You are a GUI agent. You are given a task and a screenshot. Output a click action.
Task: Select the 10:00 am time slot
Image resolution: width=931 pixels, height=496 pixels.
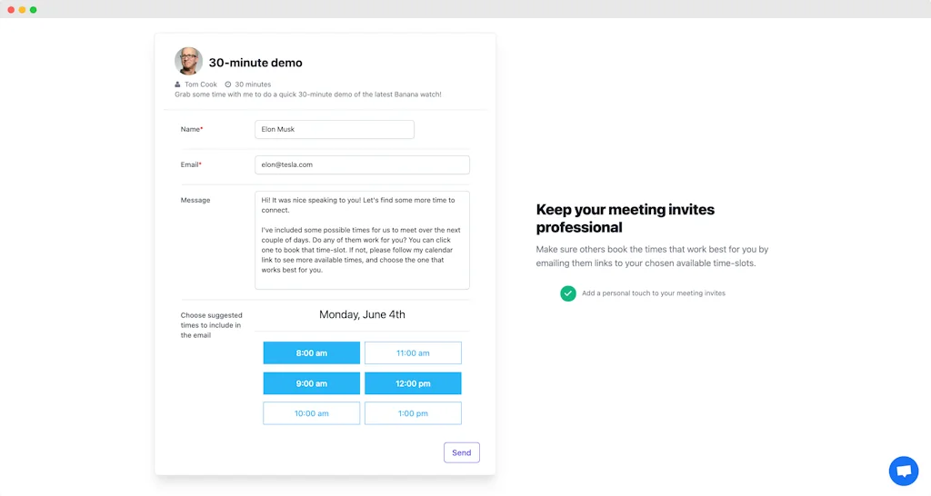pos(311,413)
